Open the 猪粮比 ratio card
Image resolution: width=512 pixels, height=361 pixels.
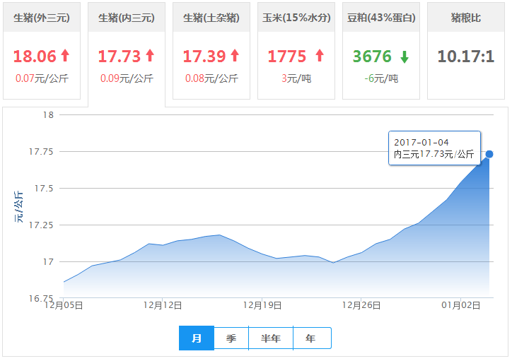466,51
